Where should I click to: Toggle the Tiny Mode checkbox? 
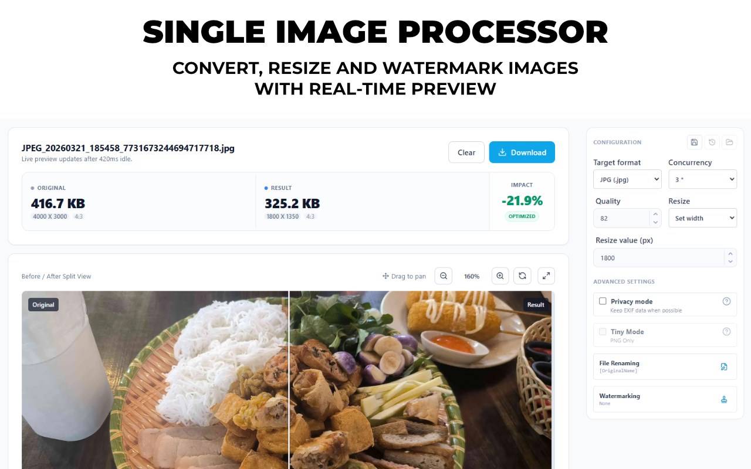click(603, 331)
